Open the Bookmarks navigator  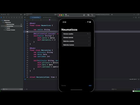point(6,17)
